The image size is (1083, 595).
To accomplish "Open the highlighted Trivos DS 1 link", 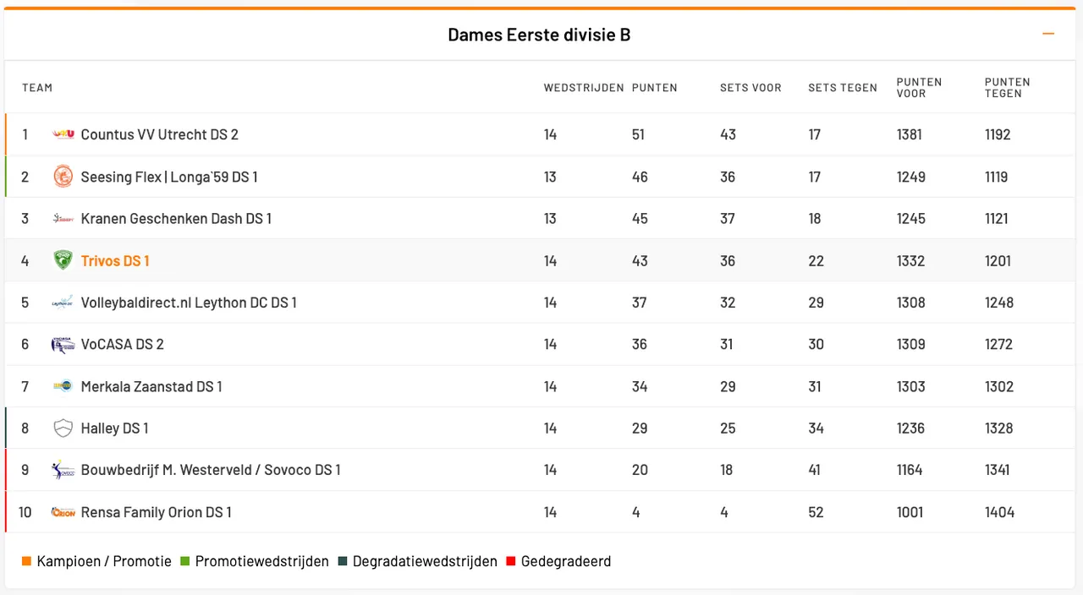I will [115, 261].
